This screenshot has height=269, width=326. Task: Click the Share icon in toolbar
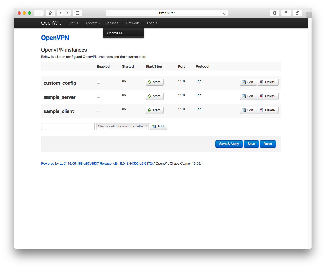click(x=286, y=13)
